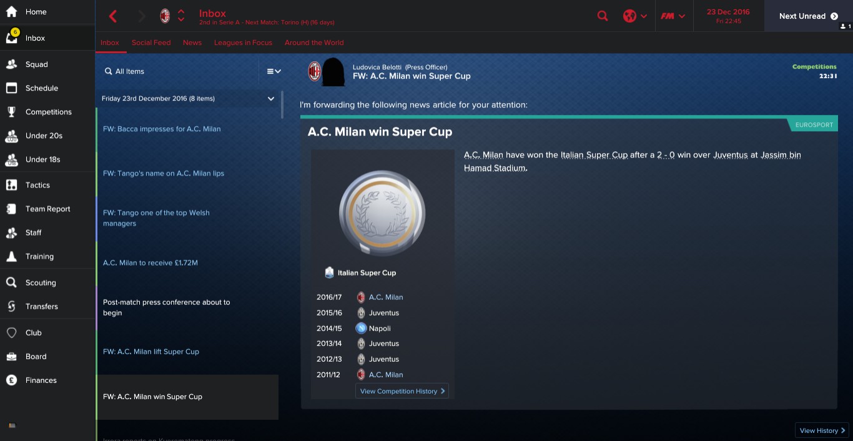
Task: Collapse Friday 23rd December 2016 group
Action: (271, 99)
